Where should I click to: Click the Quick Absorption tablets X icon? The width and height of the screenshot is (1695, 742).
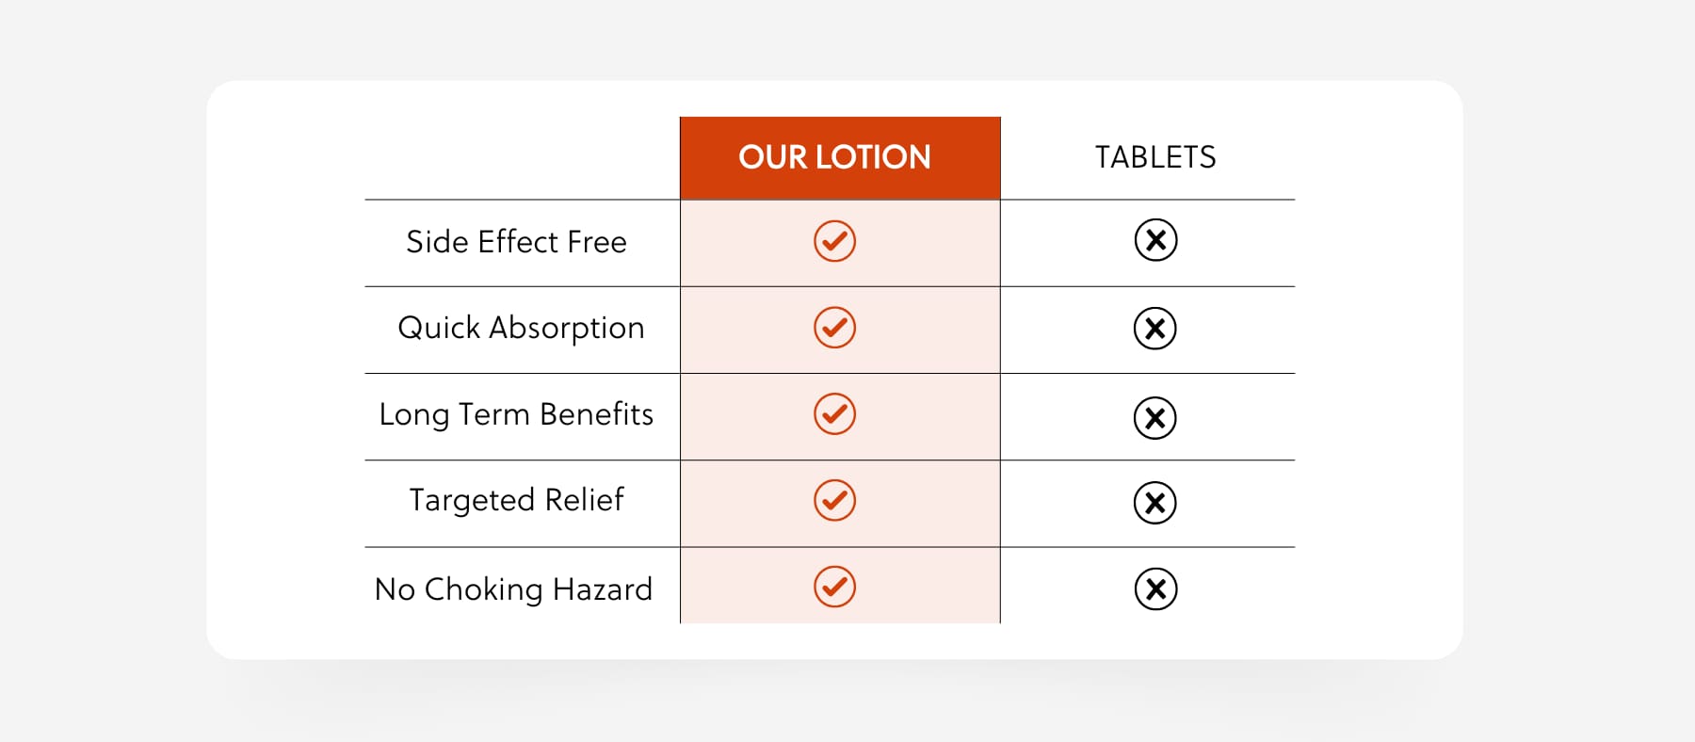[x=1155, y=329]
